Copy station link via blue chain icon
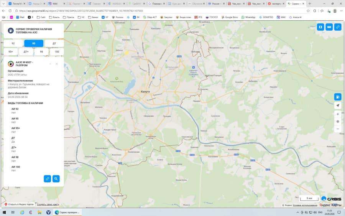This screenshot has width=345, height=216. tap(47, 179)
